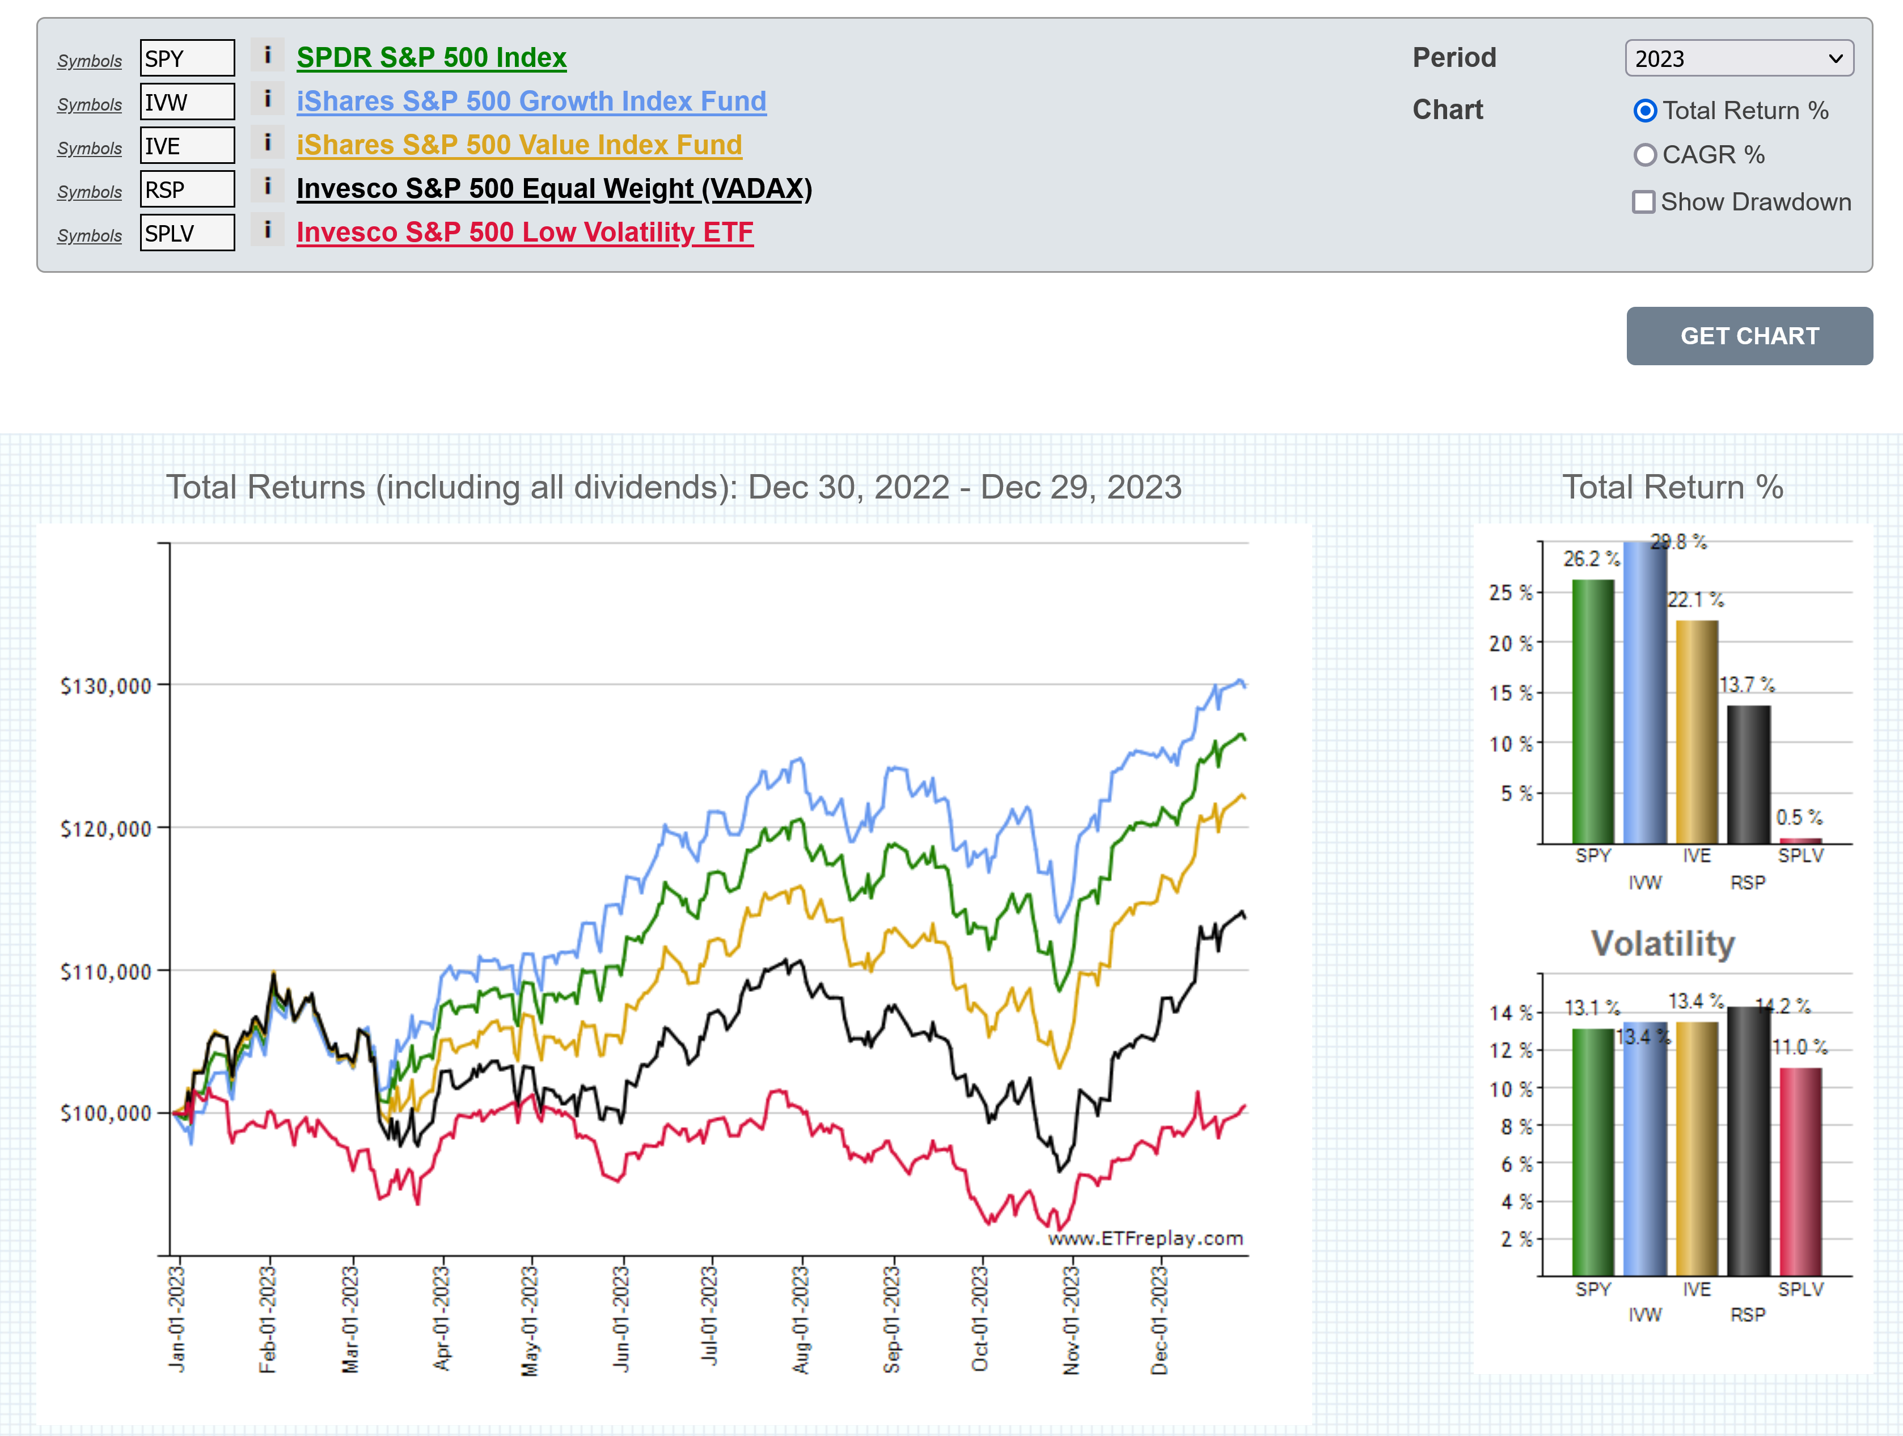Screen dimensions: 1903x1436
Task: Click the $100,000 y-axis label
Action: pos(105,1113)
